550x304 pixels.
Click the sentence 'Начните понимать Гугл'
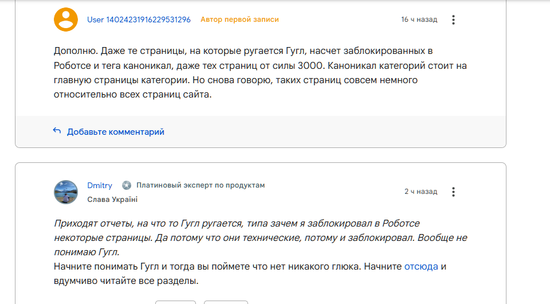[x=250, y=274]
